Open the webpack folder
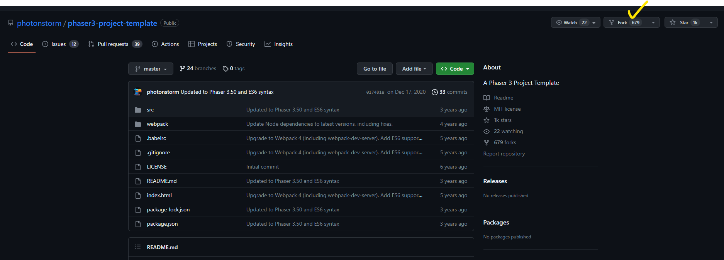Screen dimensions: 724x260 [x=158, y=124]
